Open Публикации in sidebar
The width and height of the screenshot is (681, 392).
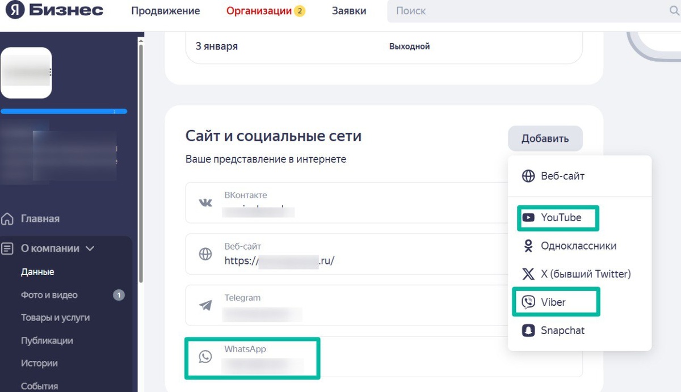[x=47, y=340]
